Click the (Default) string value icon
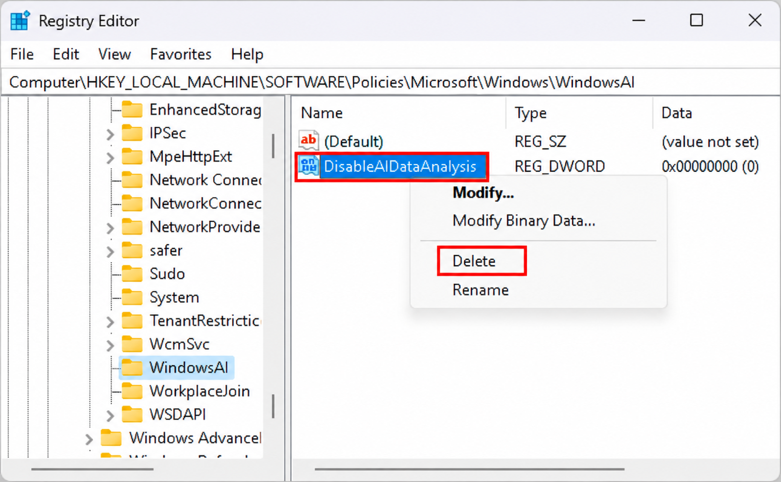This screenshot has width=781, height=482. pyautogui.click(x=309, y=141)
